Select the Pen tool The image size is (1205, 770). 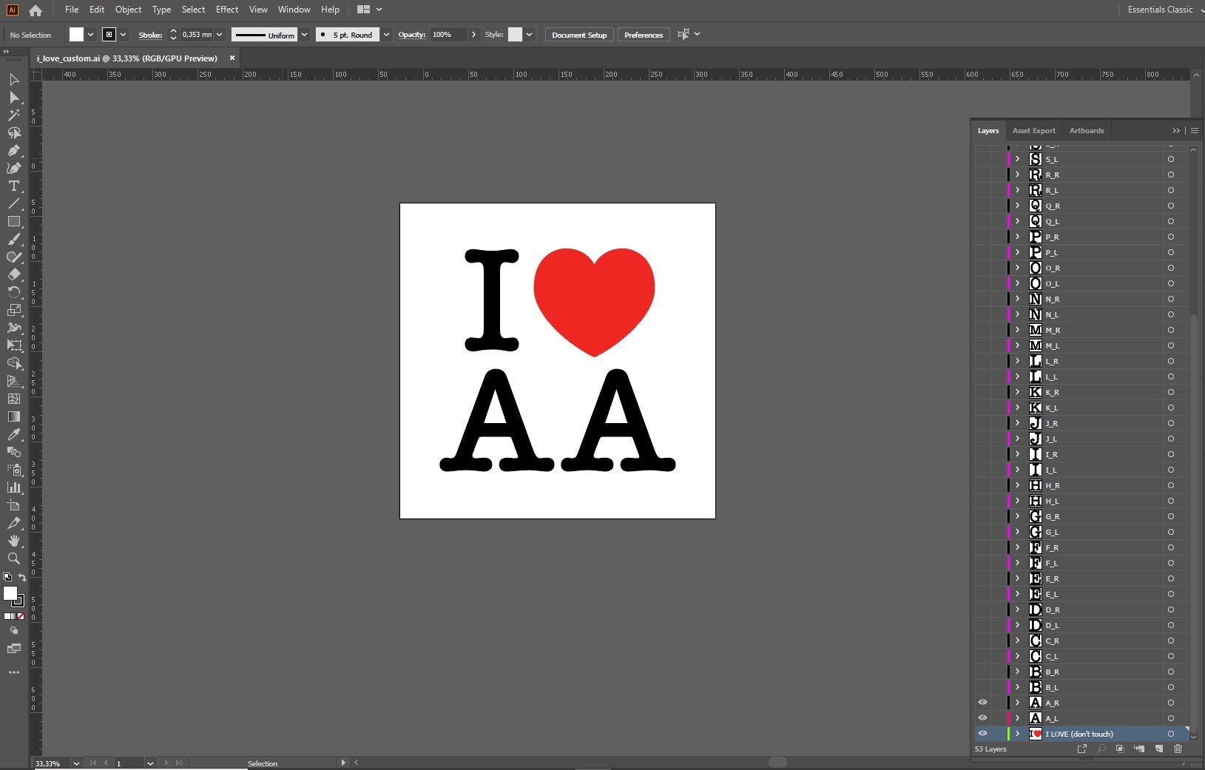point(13,150)
